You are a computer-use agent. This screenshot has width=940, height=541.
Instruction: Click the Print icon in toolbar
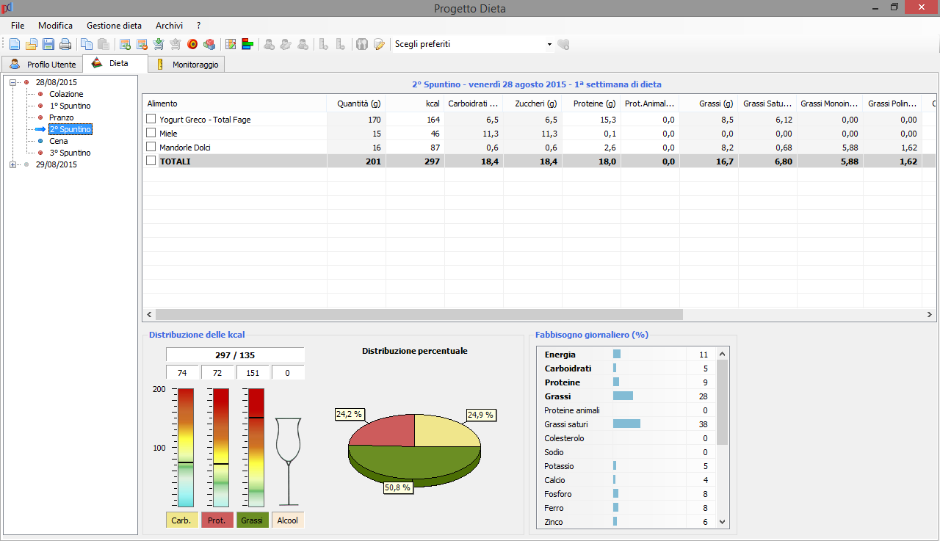pos(65,44)
